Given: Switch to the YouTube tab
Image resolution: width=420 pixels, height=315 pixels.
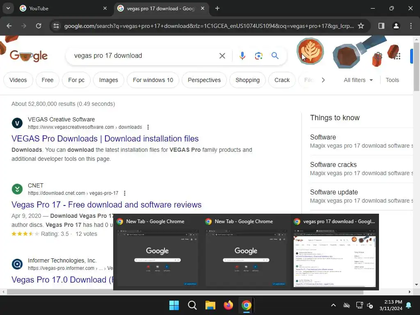Looking at the screenshot, I should point(63,8).
